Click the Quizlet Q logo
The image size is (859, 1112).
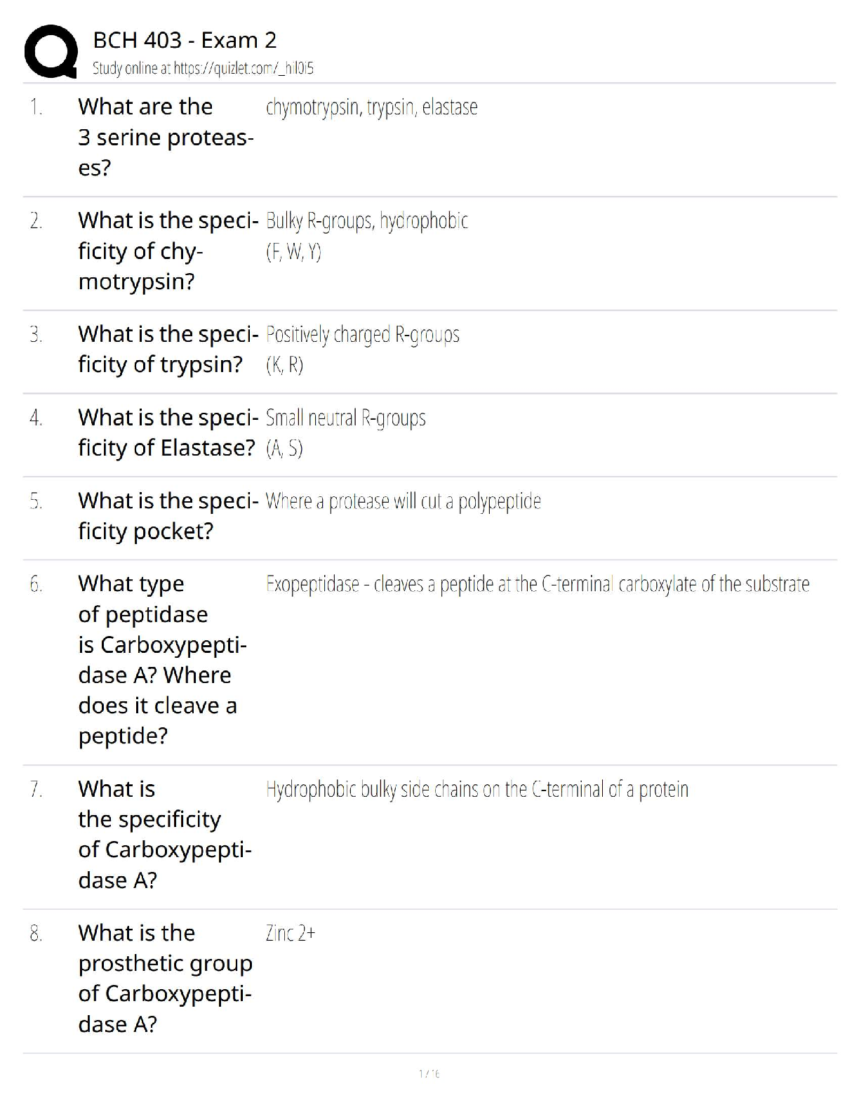(x=51, y=51)
